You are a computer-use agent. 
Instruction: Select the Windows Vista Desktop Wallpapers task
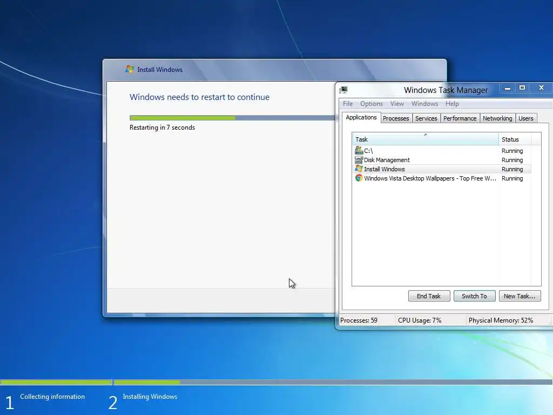[442, 178]
